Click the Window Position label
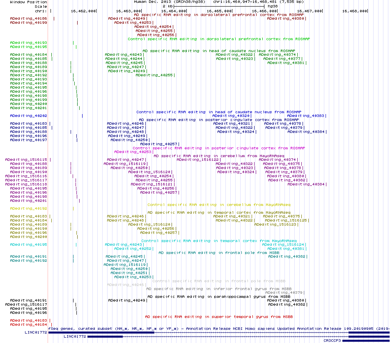Image resolution: width=390 pixels, height=343 pixels. pos(28,2)
